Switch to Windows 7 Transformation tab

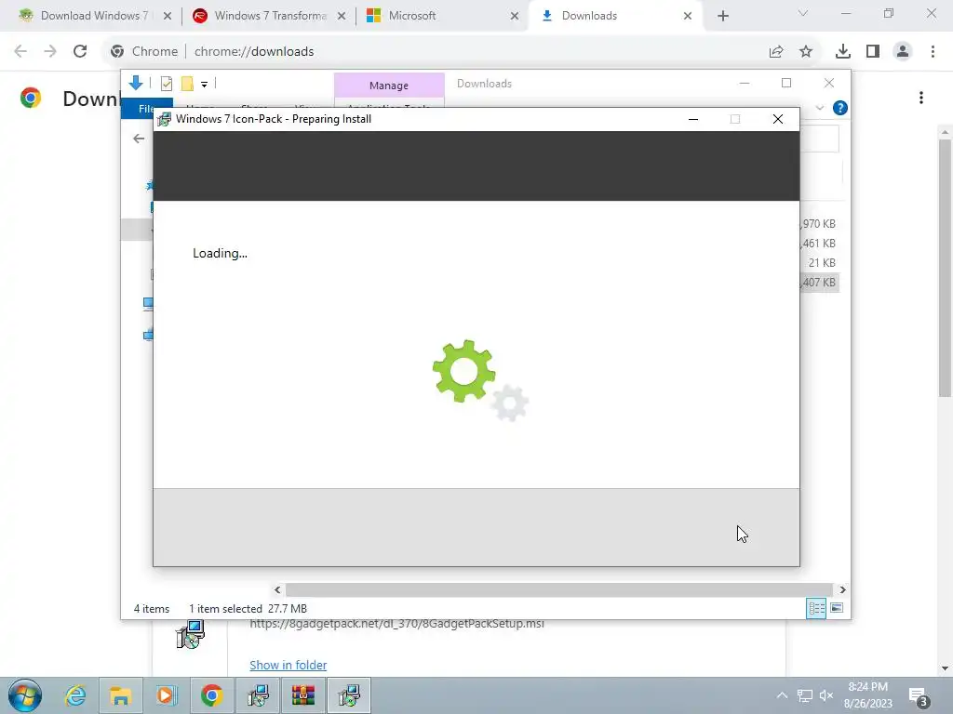(x=271, y=16)
